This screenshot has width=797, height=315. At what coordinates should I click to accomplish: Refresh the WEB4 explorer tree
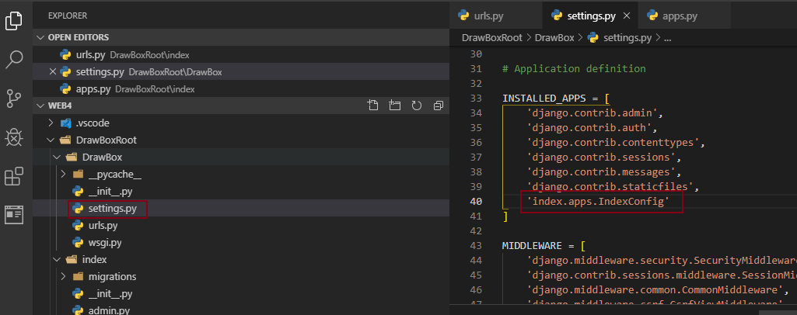[x=416, y=106]
